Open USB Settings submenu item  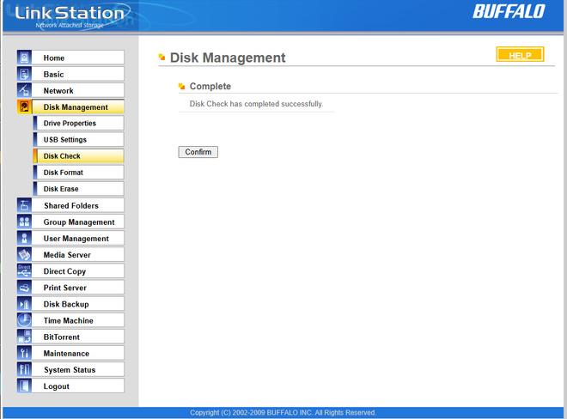coord(78,139)
